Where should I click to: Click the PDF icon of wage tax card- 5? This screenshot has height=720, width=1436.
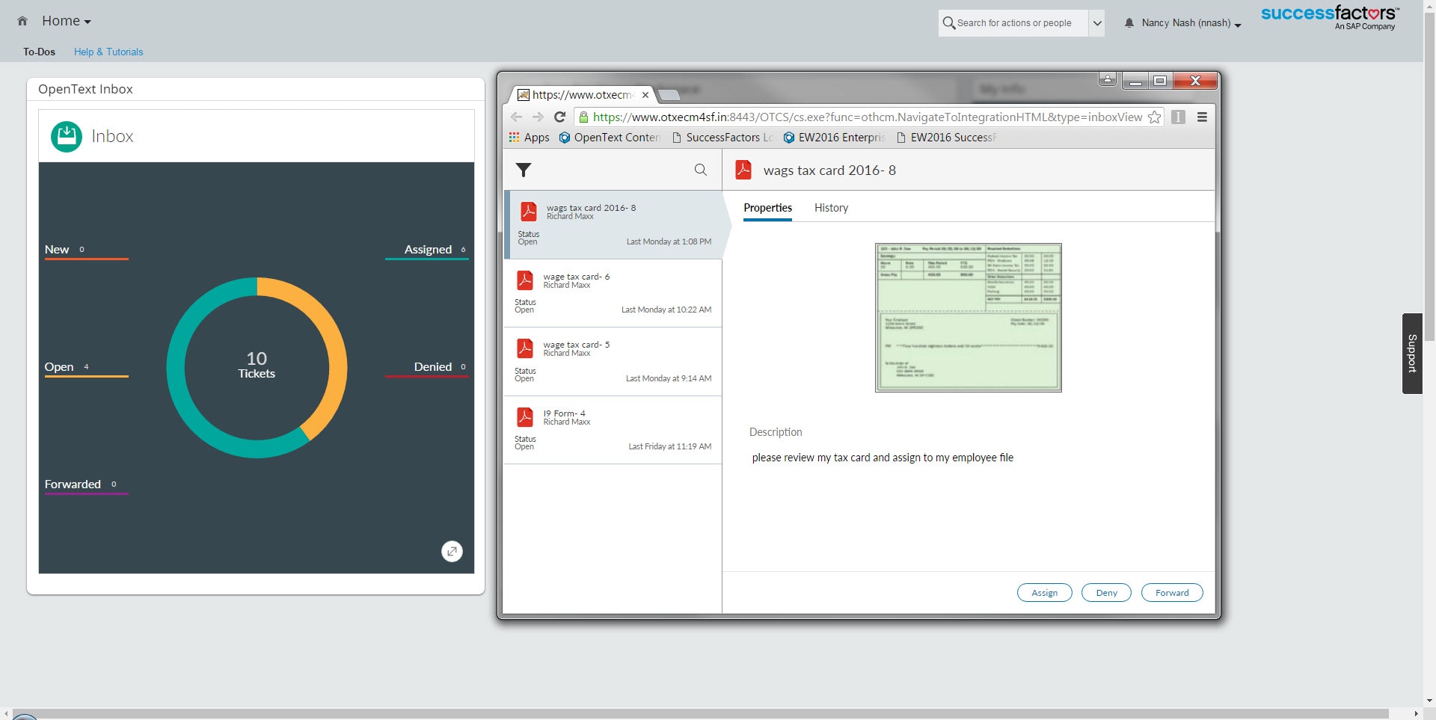pyautogui.click(x=525, y=348)
